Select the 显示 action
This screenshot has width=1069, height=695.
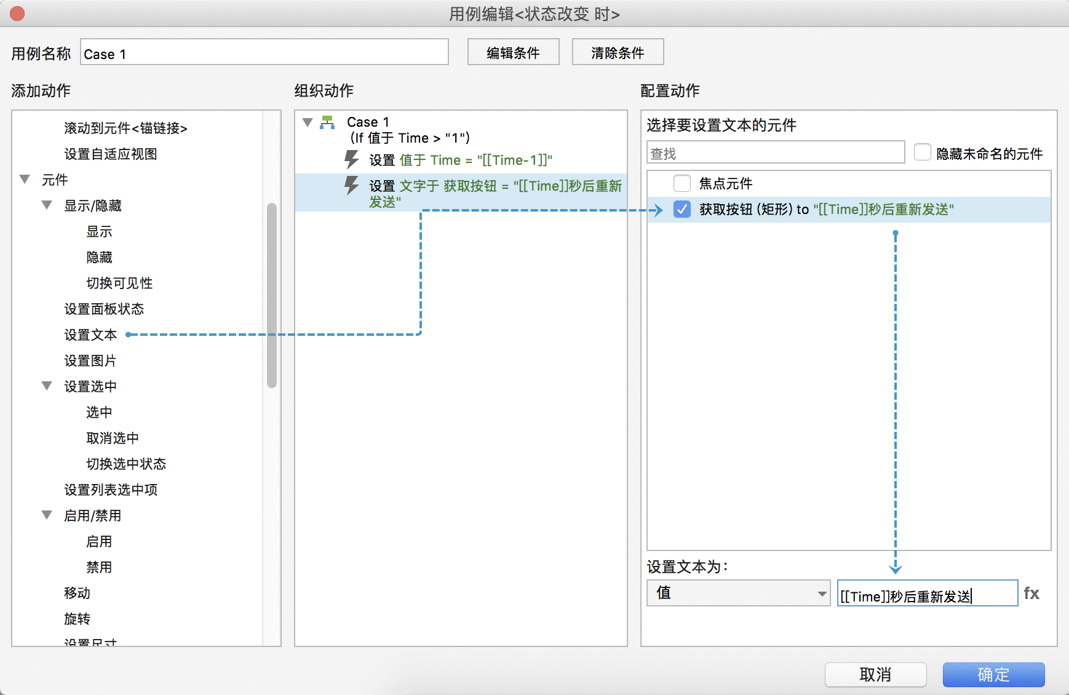[x=99, y=231]
